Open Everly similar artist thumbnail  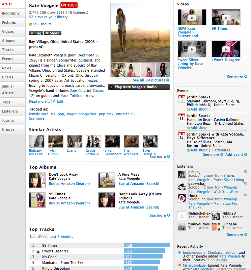75,141
